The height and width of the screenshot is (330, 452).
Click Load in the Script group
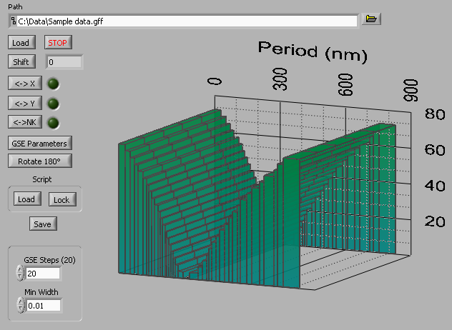pyautogui.click(x=26, y=199)
